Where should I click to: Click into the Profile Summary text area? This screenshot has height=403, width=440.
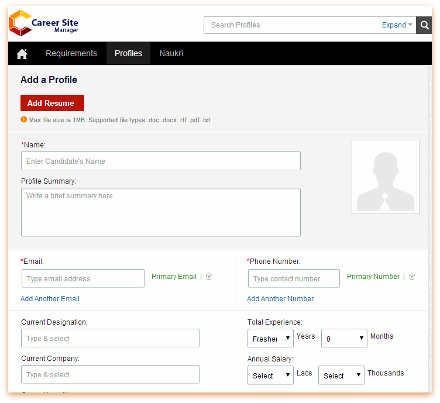click(161, 212)
